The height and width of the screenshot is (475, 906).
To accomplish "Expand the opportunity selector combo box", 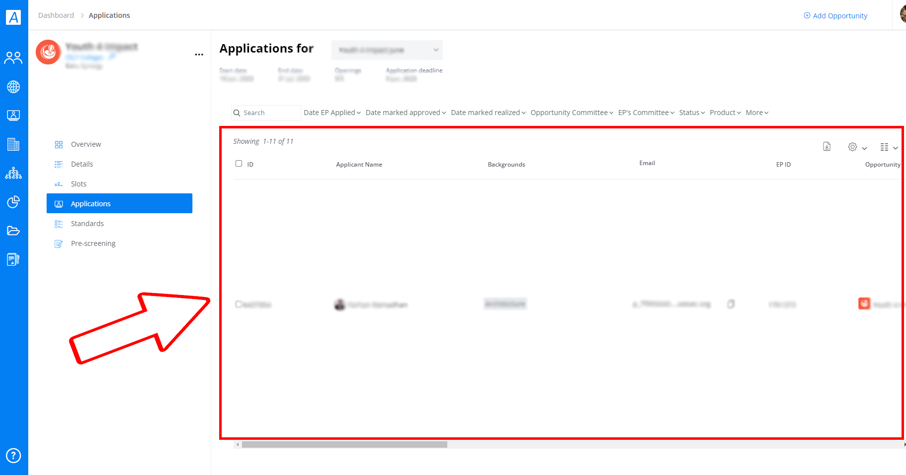I will click(387, 50).
